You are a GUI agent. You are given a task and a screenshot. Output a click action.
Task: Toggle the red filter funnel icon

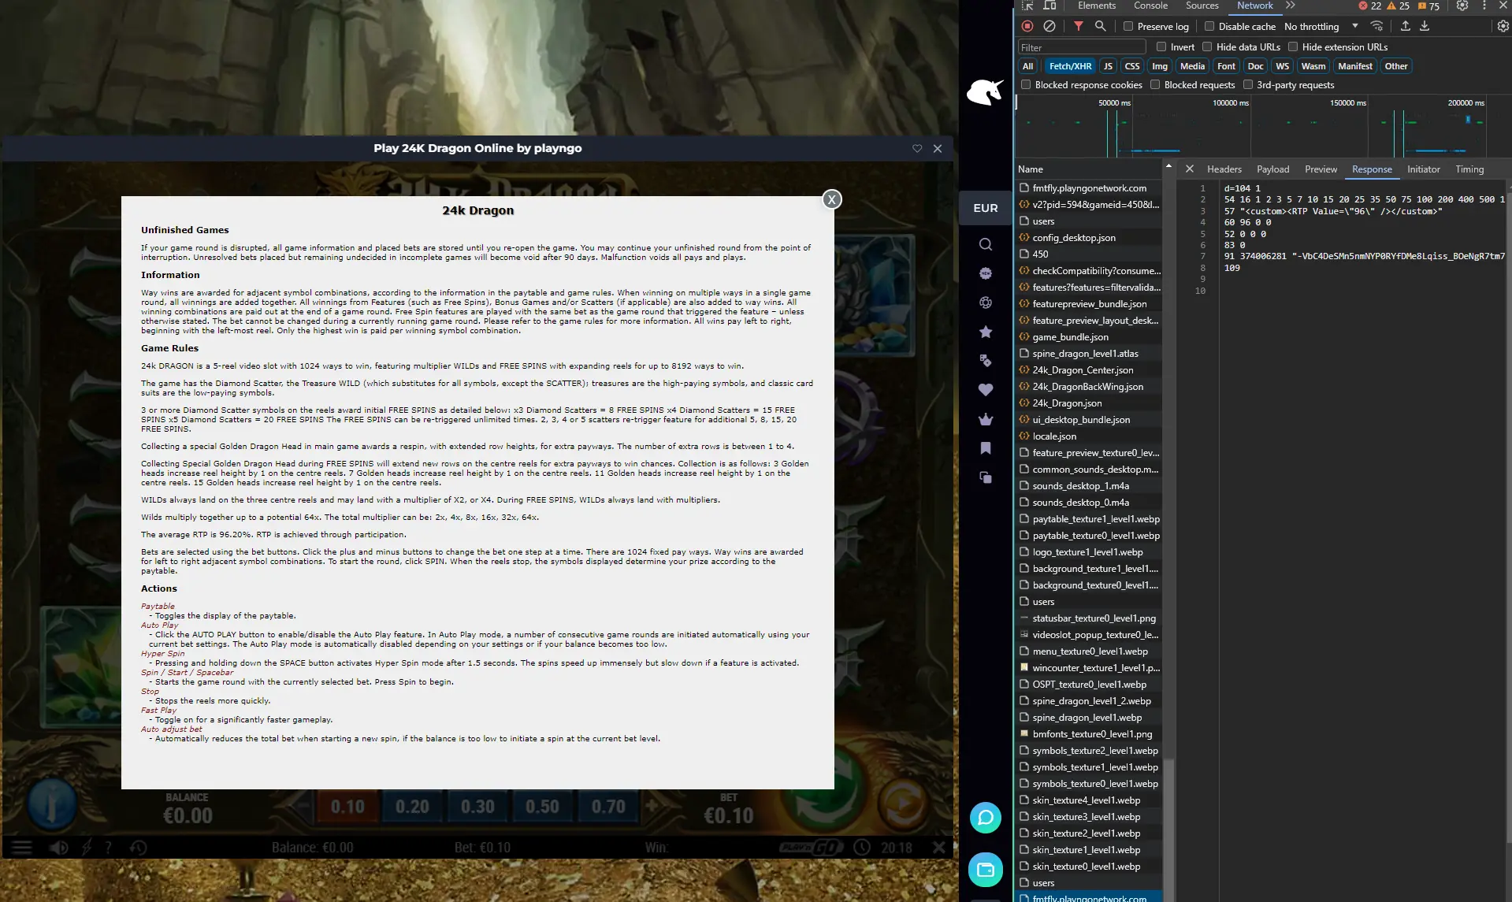(x=1079, y=26)
